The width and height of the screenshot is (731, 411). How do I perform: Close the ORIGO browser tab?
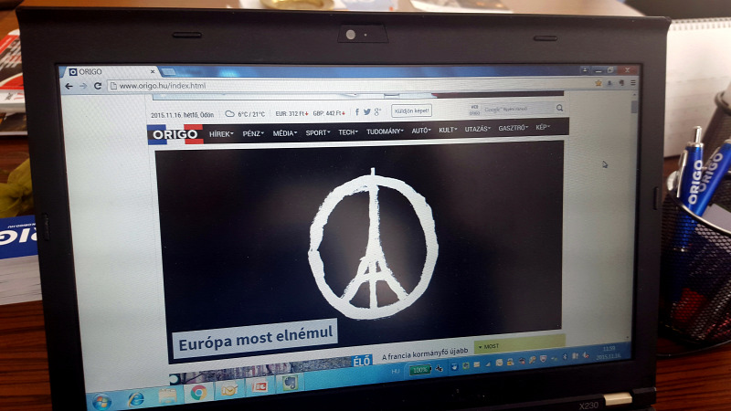pos(153,72)
